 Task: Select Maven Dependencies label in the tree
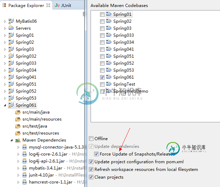(44, 140)
